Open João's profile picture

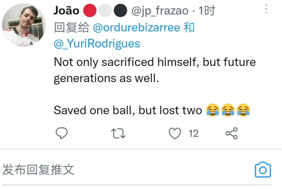[24, 25]
